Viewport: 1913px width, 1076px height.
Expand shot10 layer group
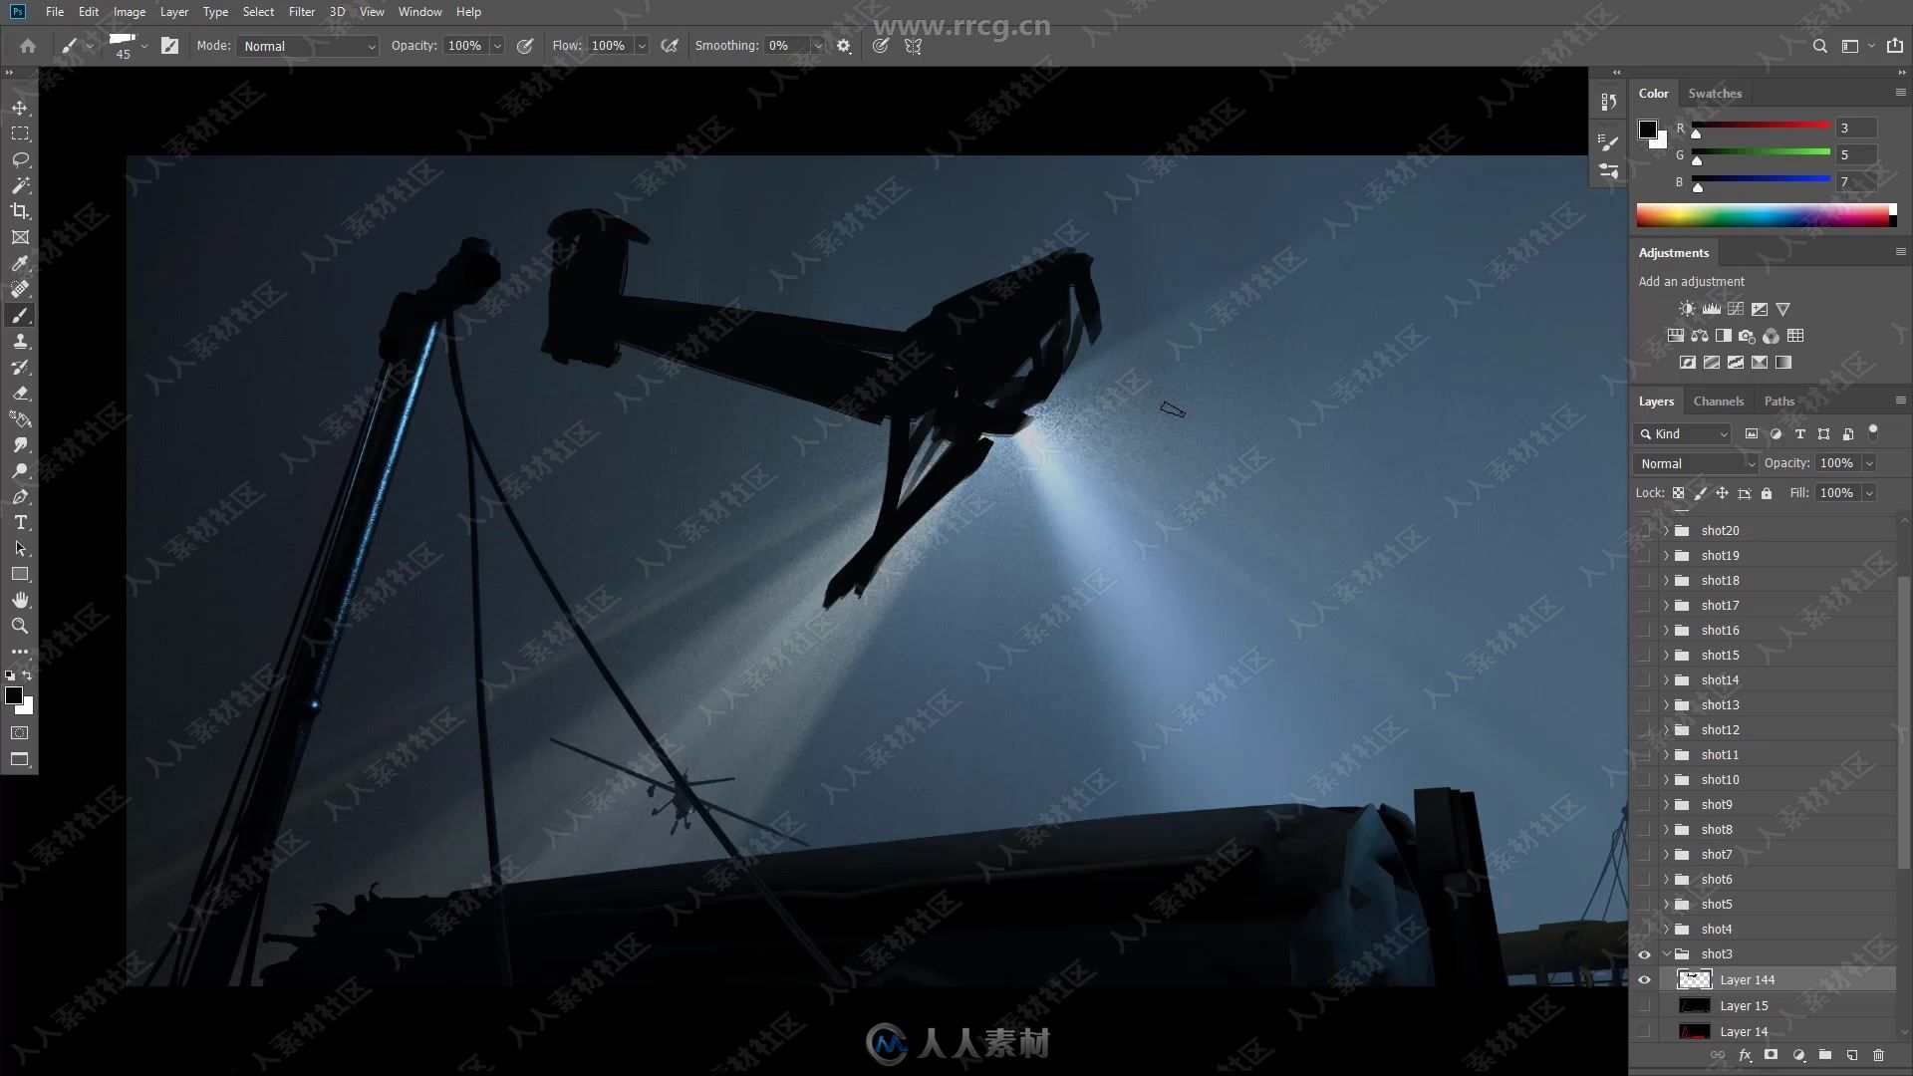tap(1667, 779)
